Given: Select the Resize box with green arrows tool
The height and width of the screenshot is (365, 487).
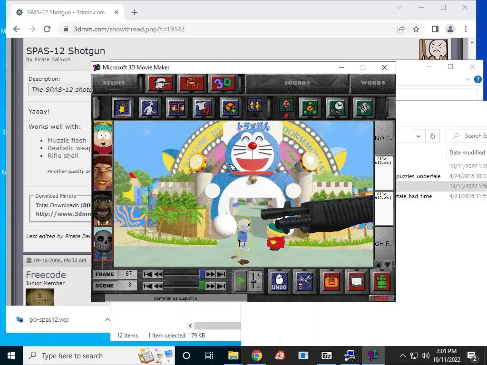Looking at the screenshot, I should [309, 108].
